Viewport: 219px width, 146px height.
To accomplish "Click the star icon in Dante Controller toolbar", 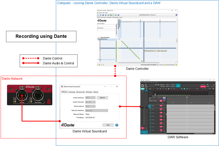I will (106, 15).
